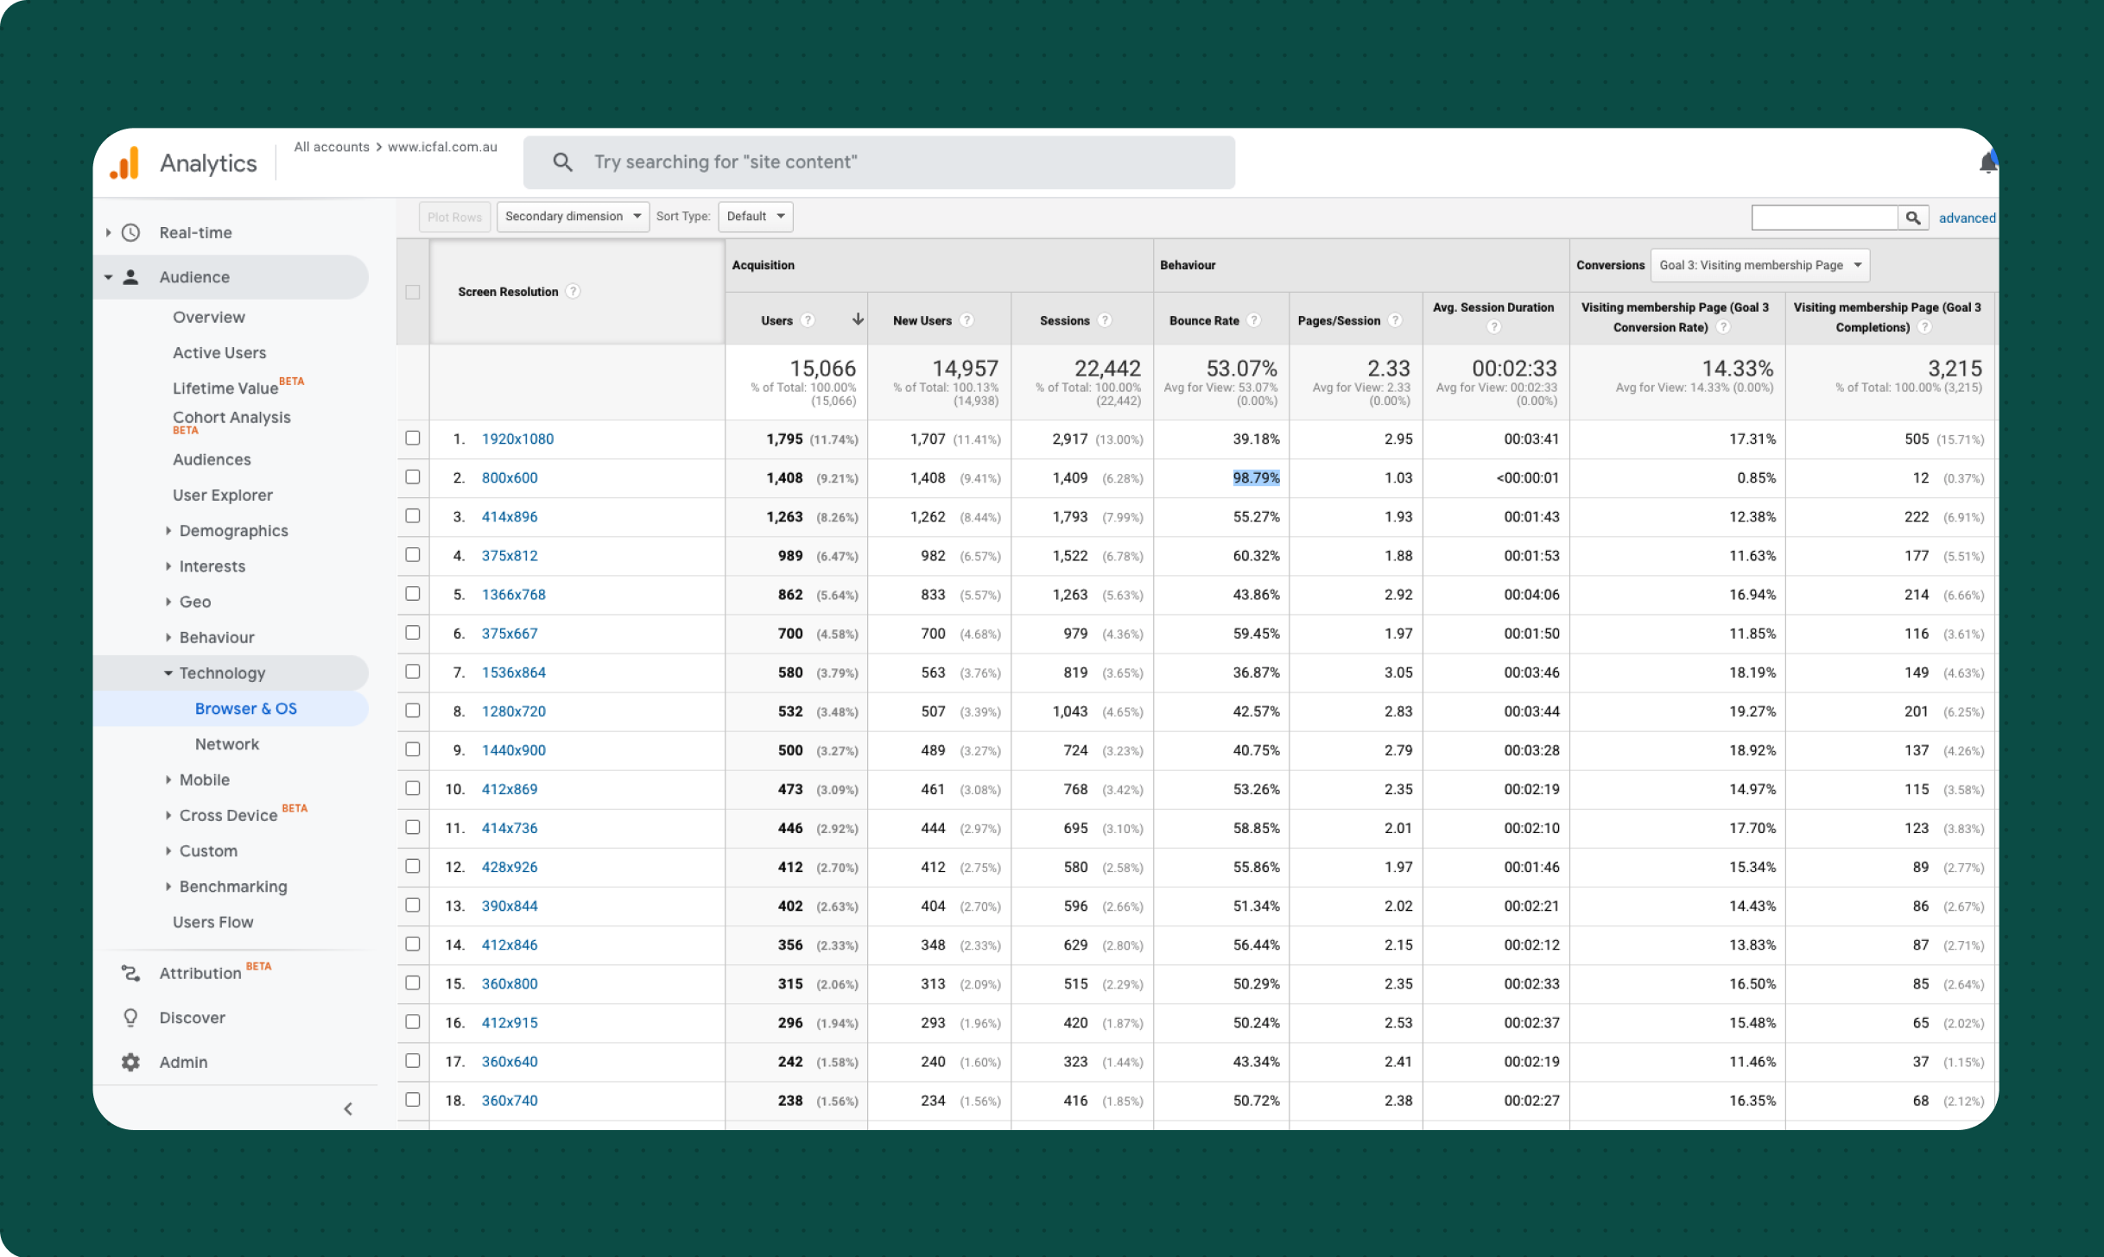The width and height of the screenshot is (2104, 1257).
Task: Tick the checkbox for row 1440x900
Action: 413,749
